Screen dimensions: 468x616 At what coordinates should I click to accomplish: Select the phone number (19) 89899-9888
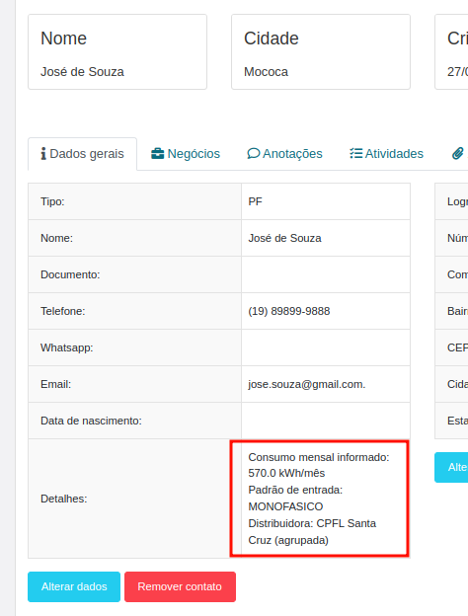click(x=289, y=311)
